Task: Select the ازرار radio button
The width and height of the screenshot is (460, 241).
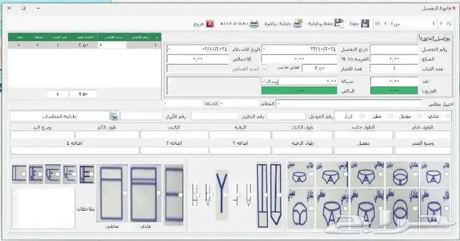Action: point(362,116)
